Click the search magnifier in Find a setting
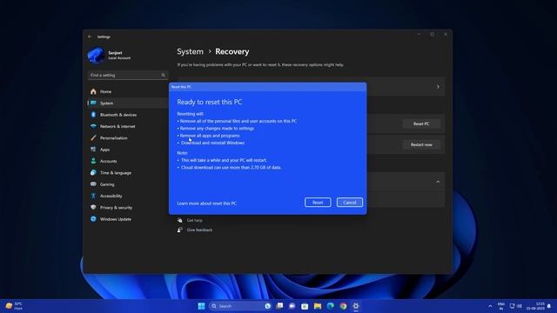The height and width of the screenshot is (313, 557). tap(164, 76)
